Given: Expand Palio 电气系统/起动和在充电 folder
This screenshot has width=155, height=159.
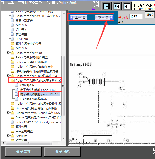Looking at the screenshot, I should pyautogui.click(x=8, y=66).
